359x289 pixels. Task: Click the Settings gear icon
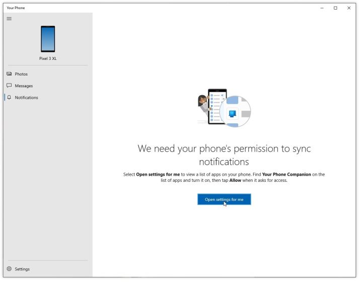click(9, 269)
